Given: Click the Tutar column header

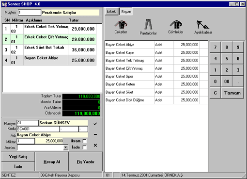Looking at the screenshot, I should [74, 20].
